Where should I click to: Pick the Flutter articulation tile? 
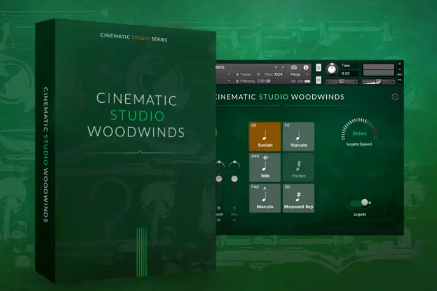[299, 167]
